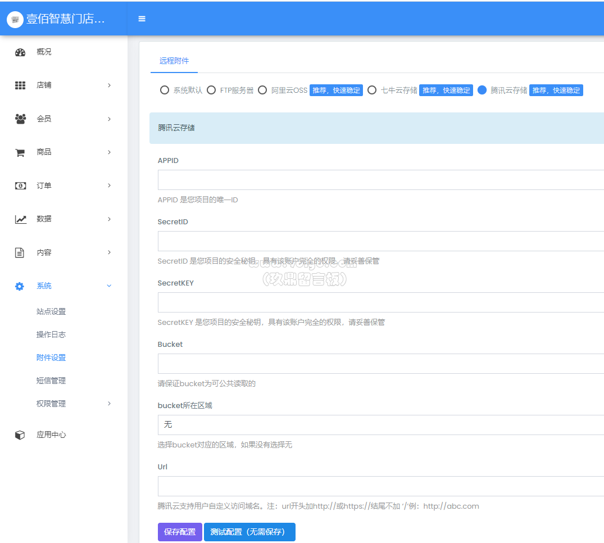Expand the 商品 menu chevron

tap(109, 152)
